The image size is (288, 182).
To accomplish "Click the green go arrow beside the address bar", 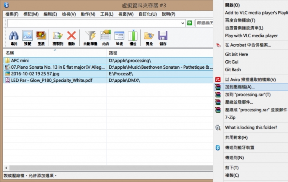I will point(190,23).
